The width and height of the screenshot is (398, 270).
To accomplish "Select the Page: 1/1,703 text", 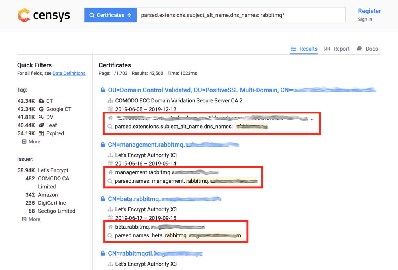I will (113, 73).
